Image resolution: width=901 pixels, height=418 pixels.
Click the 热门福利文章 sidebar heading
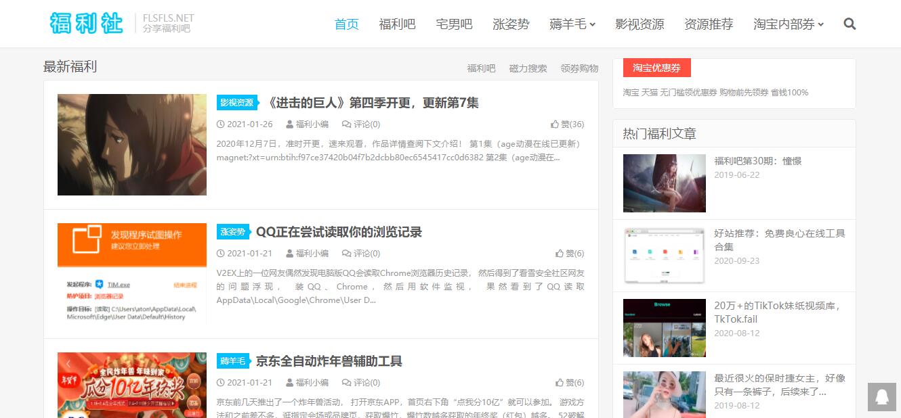pyautogui.click(x=660, y=134)
